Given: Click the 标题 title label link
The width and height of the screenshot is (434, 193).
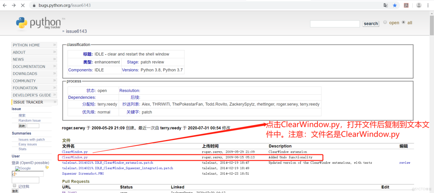Looking at the screenshot, I should click(88, 54).
